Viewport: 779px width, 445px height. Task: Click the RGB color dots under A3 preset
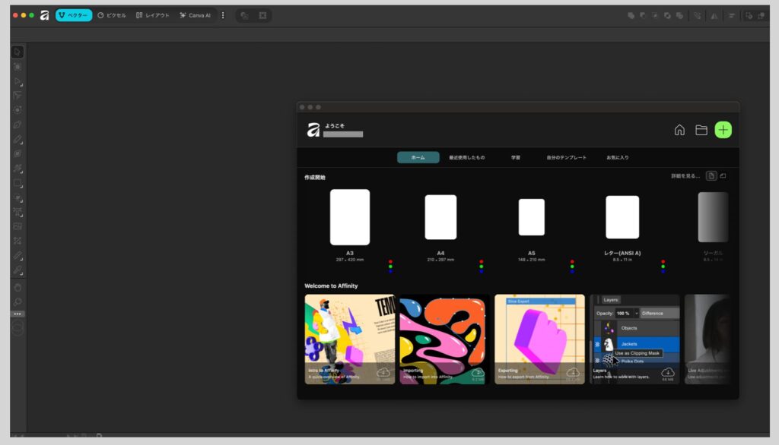(x=390, y=266)
